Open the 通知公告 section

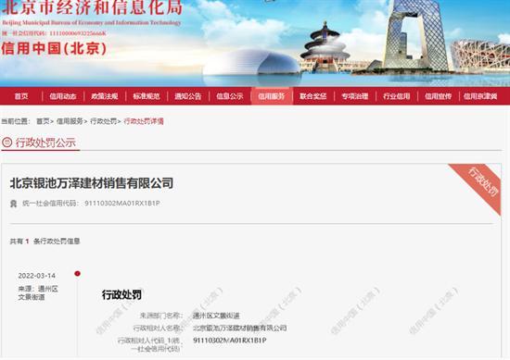tap(187, 96)
